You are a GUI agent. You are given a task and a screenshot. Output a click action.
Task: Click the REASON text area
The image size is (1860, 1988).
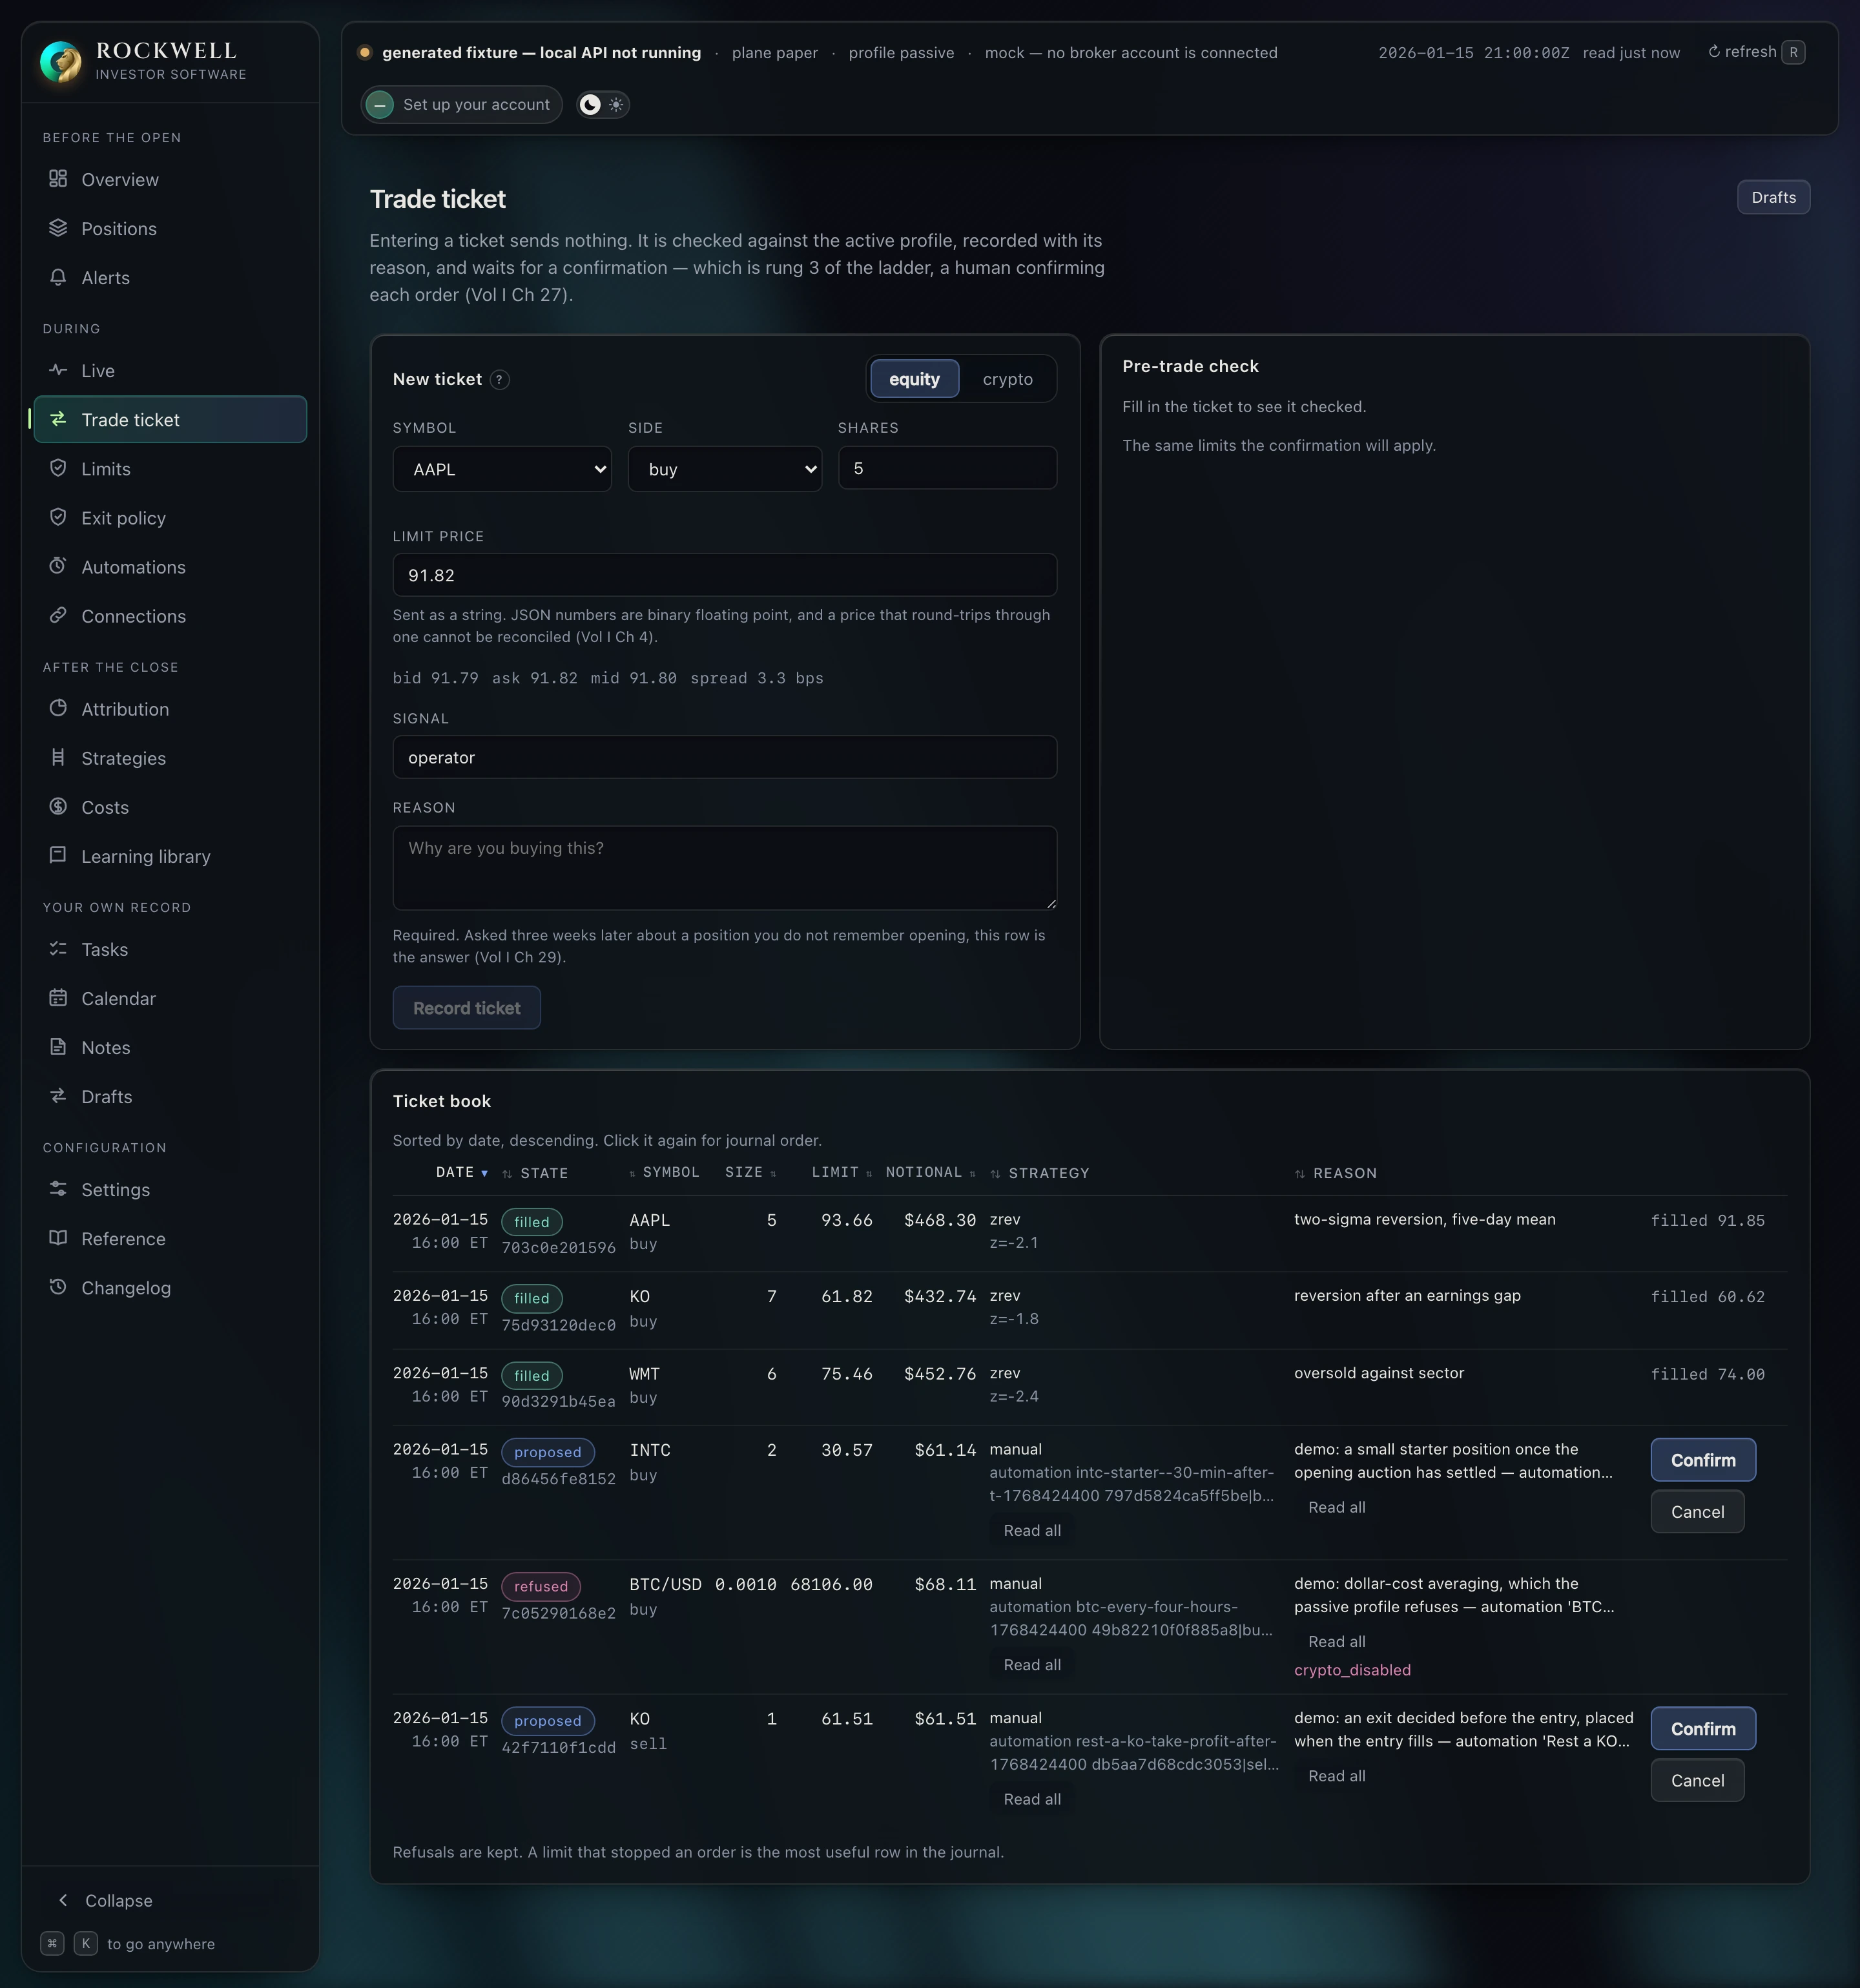point(725,867)
